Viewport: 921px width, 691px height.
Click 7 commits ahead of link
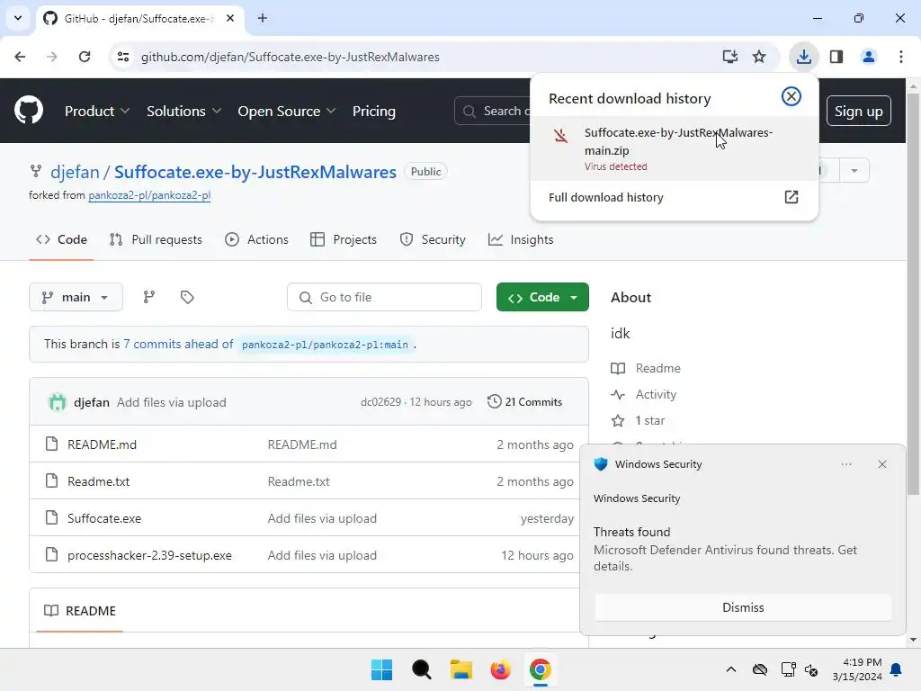[x=178, y=344]
